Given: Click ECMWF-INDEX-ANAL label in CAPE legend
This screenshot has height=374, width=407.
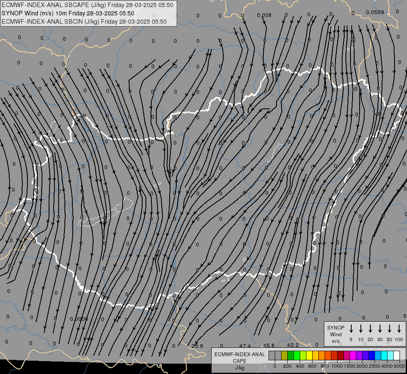Looking at the screenshot, I should tap(239, 354).
